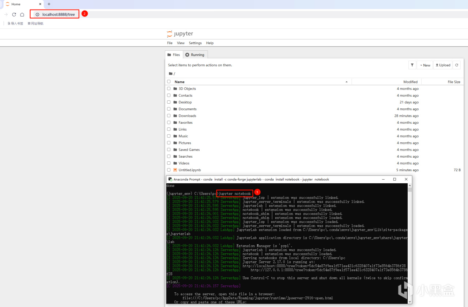This screenshot has width=468, height=307.
Task: Click the '28 minutes ago' modified time
Action: tap(406, 116)
